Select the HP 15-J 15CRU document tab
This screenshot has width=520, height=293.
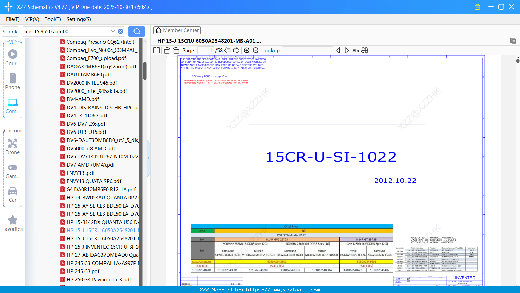209,41
